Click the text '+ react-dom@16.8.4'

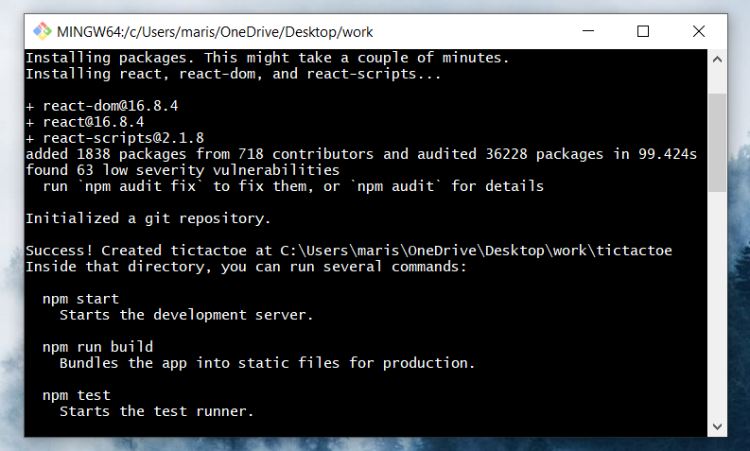tap(102, 106)
